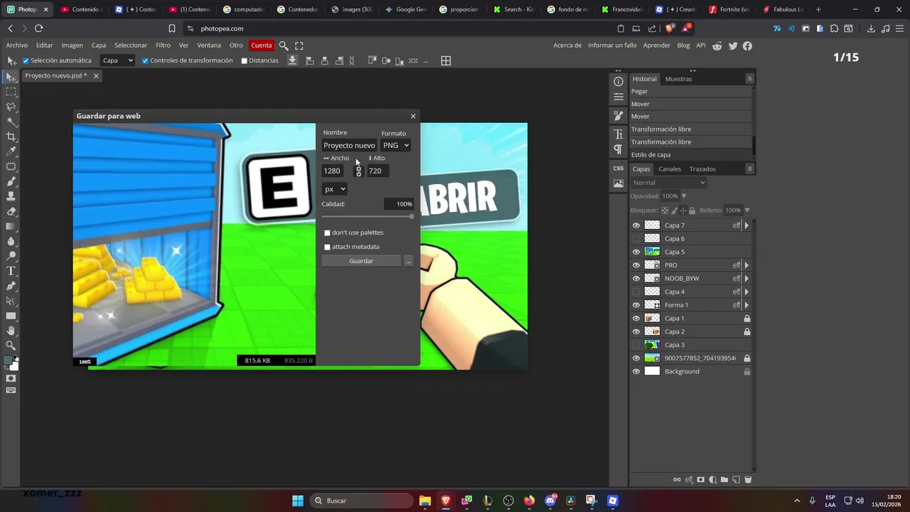Open the CSS panel icon
The image size is (910, 512).
pos(619,169)
